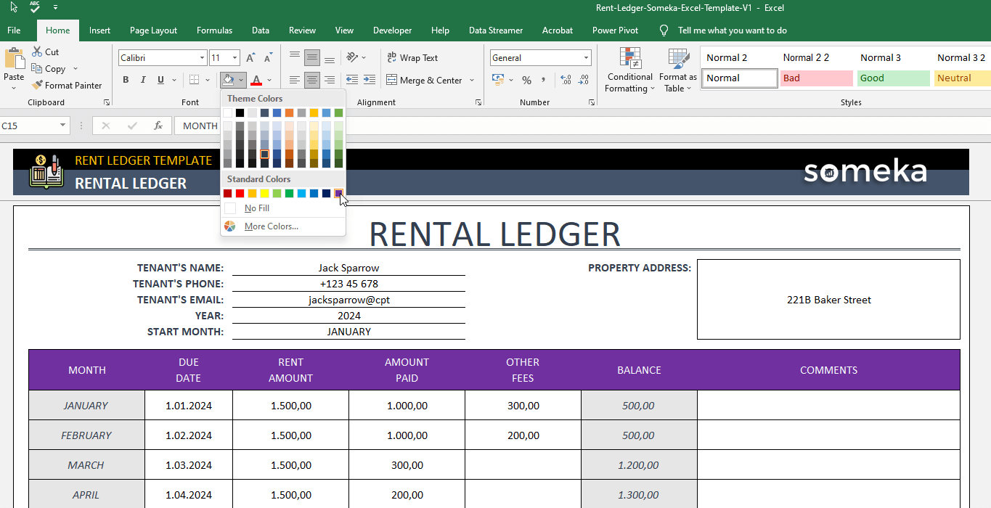The height and width of the screenshot is (508, 991).
Task: Click the 221B Baker Street address box
Action: (x=828, y=300)
